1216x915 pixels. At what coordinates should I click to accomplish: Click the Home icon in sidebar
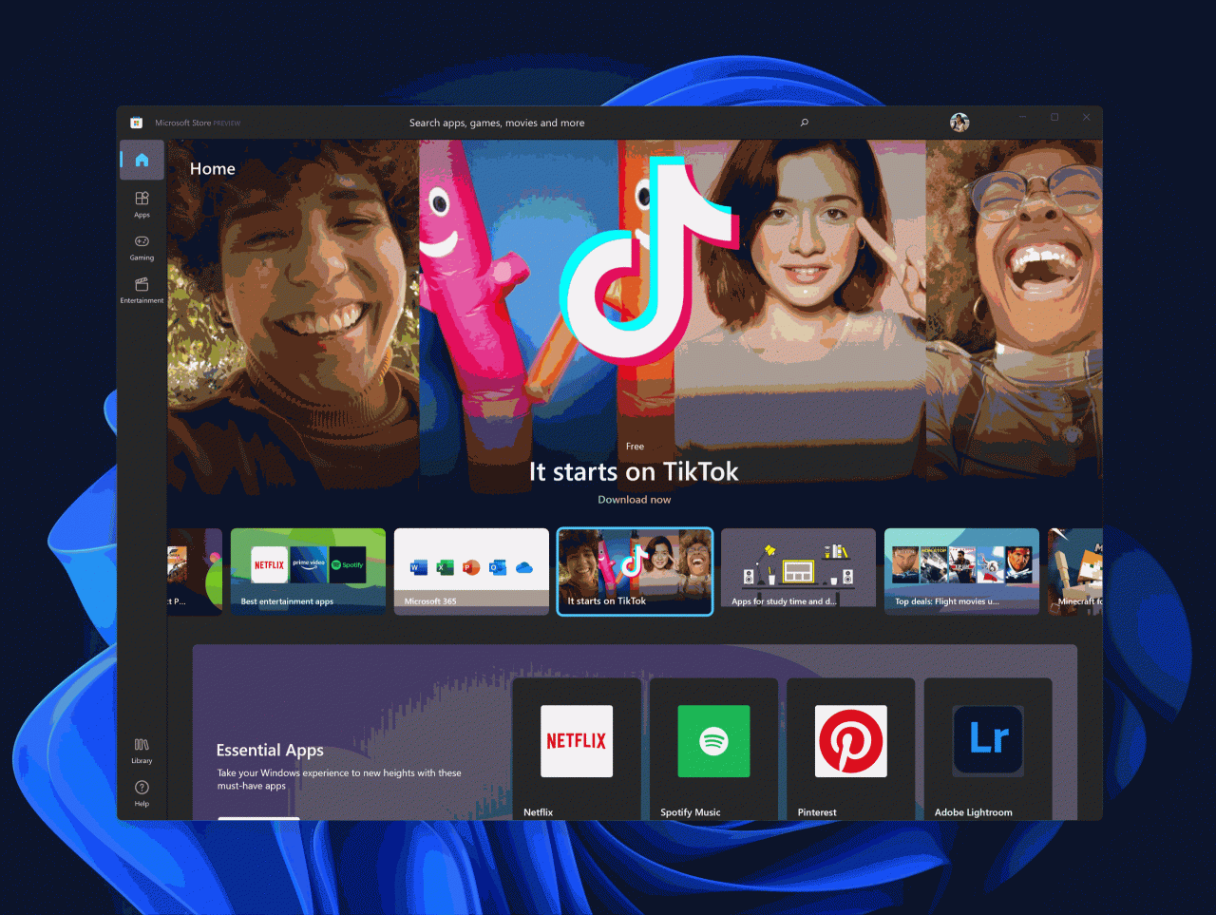click(142, 160)
